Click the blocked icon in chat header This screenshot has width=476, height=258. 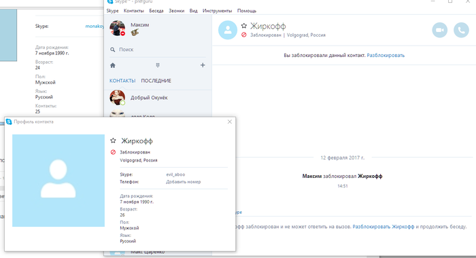[x=243, y=35]
